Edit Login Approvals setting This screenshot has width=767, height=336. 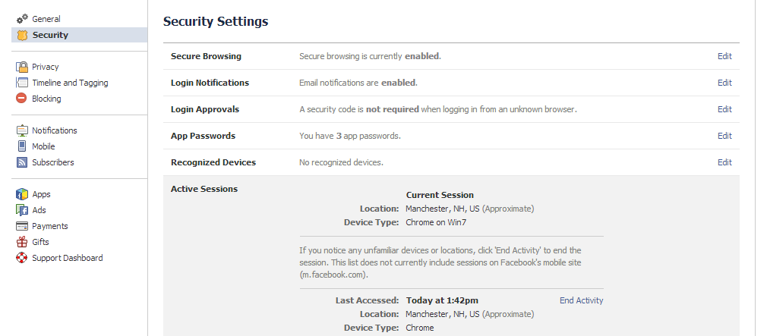[724, 109]
